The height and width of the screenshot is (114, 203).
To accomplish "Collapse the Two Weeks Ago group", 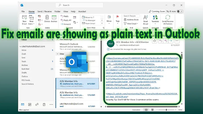I will pos(58,40).
